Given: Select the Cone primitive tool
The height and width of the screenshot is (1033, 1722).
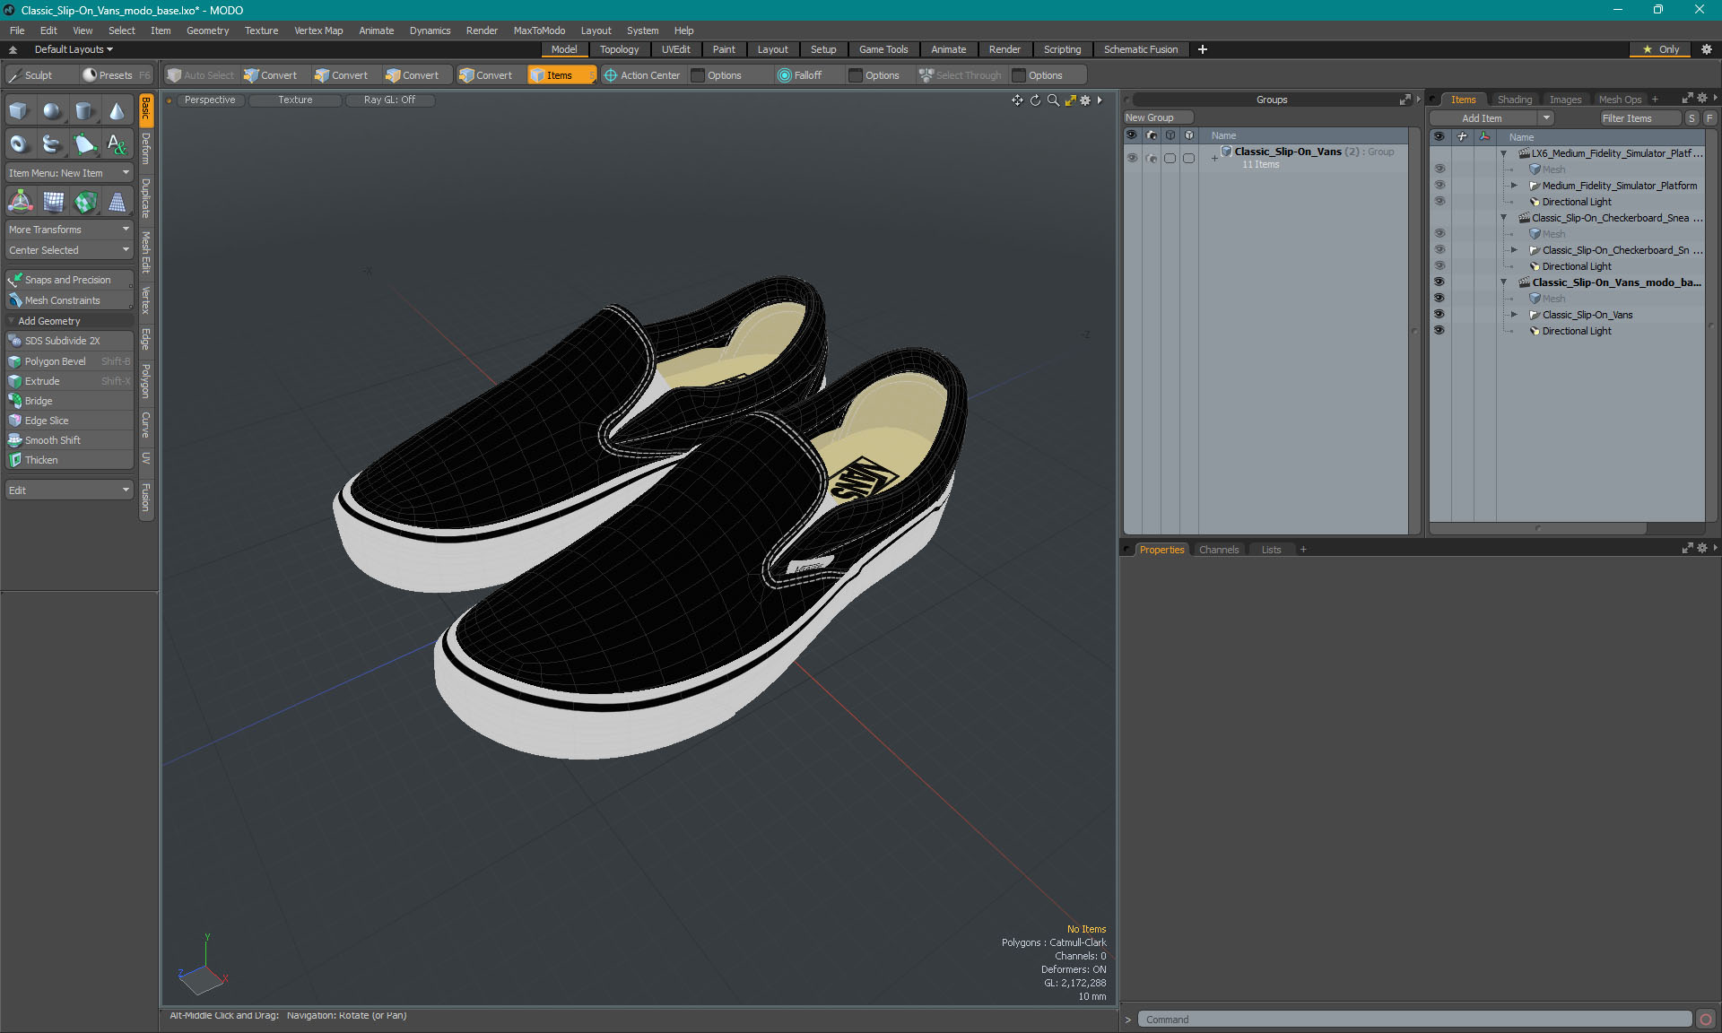Looking at the screenshot, I should 117,111.
